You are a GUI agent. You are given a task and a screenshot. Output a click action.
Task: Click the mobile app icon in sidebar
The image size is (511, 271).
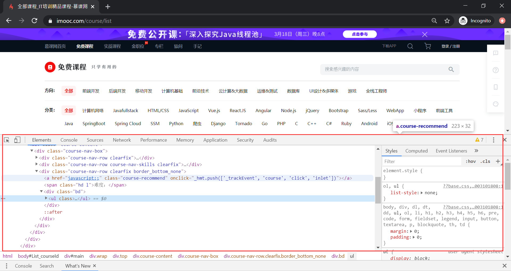coord(496,87)
